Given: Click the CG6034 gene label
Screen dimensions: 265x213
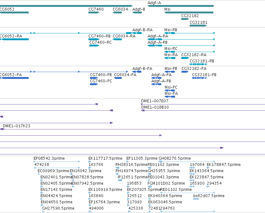Looking at the screenshot, I should tap(120, 9).
